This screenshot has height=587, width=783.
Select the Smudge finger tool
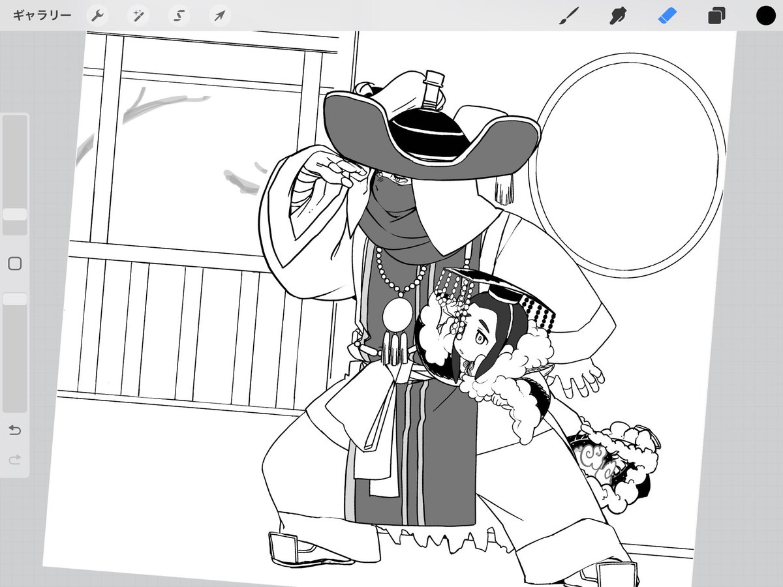point(618,16)
